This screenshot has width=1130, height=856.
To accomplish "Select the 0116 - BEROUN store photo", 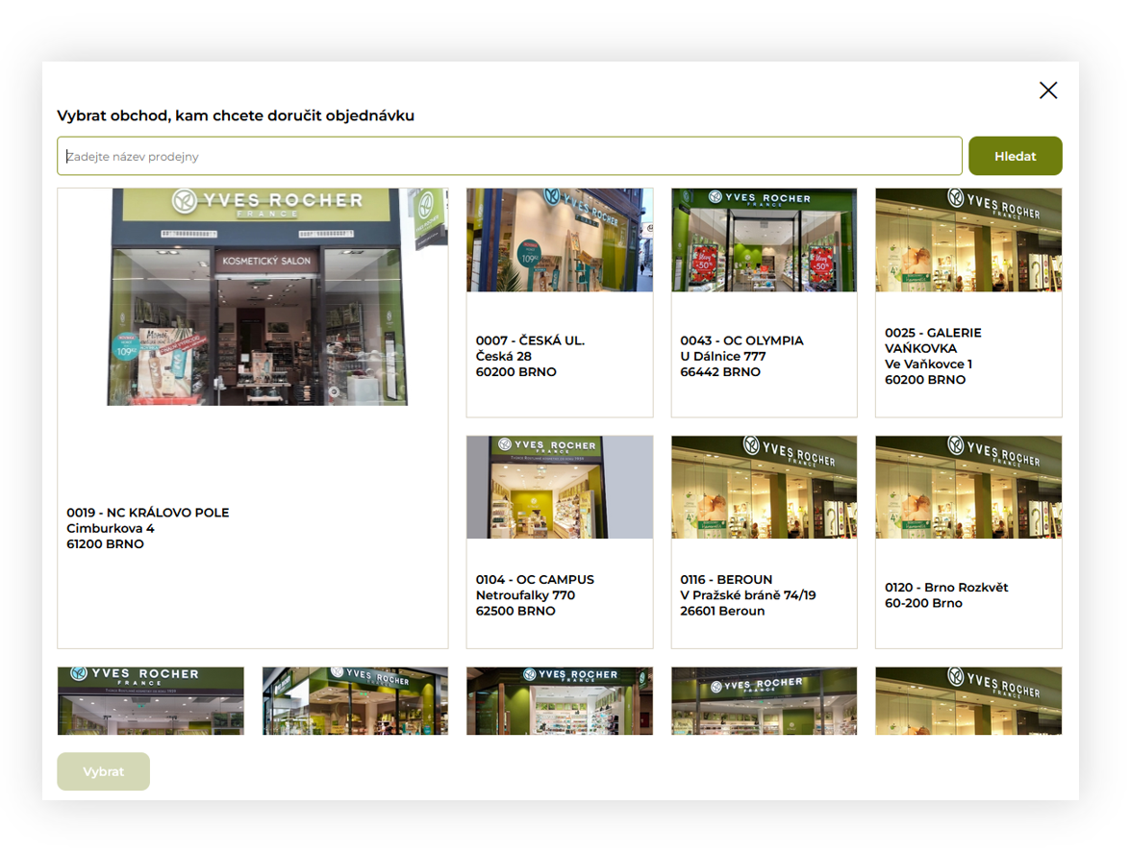I will [x=764, y=487].
